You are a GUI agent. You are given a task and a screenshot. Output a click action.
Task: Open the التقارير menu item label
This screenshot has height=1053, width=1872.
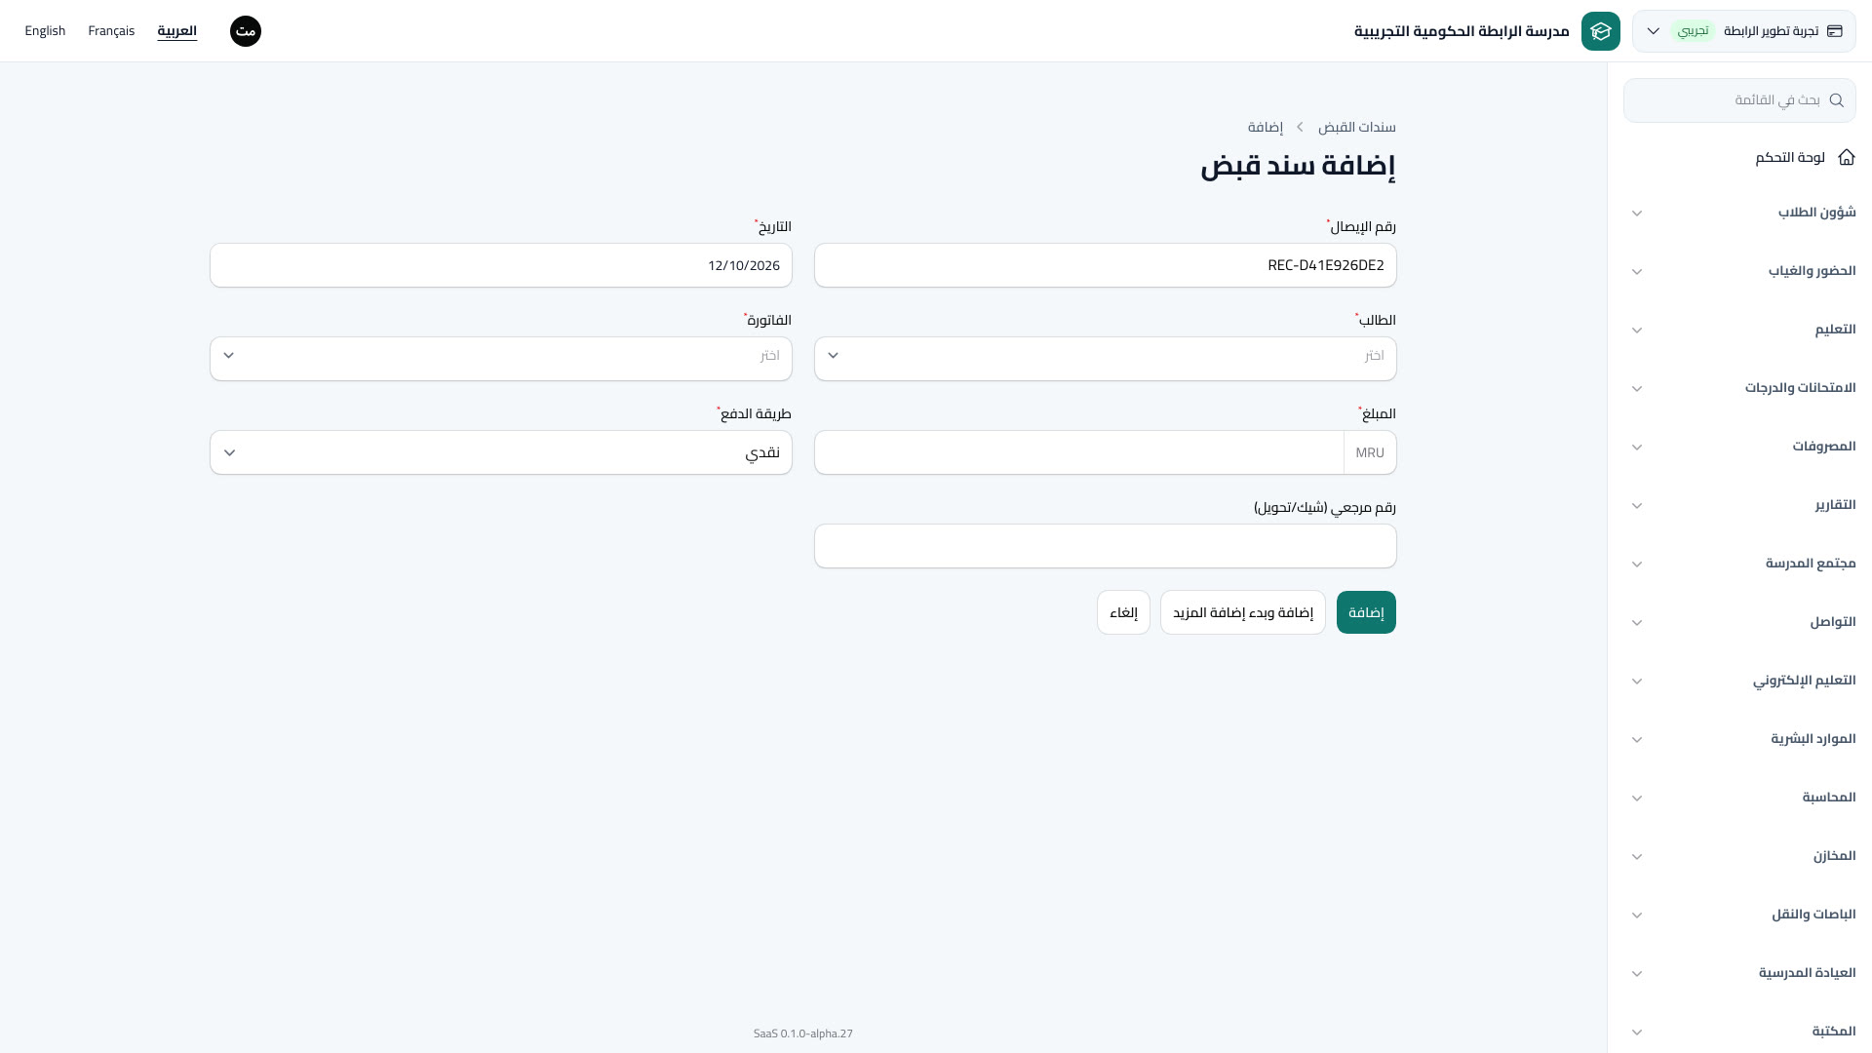1836,505
